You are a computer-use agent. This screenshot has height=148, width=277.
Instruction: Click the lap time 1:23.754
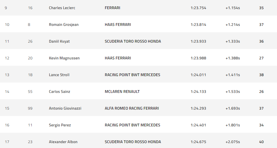coord(198,8)
